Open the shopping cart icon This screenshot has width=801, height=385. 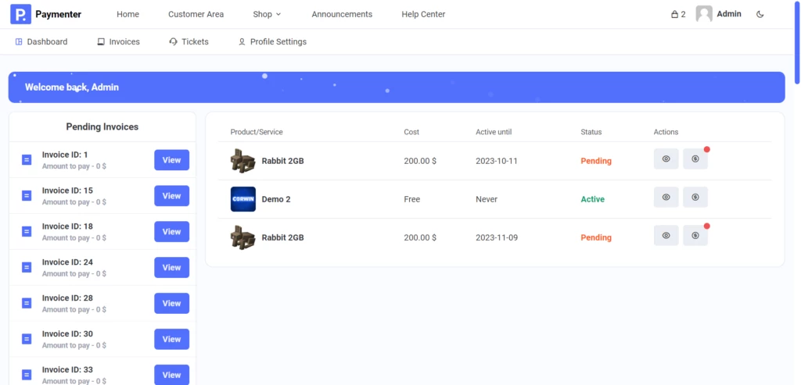point(675,14)
